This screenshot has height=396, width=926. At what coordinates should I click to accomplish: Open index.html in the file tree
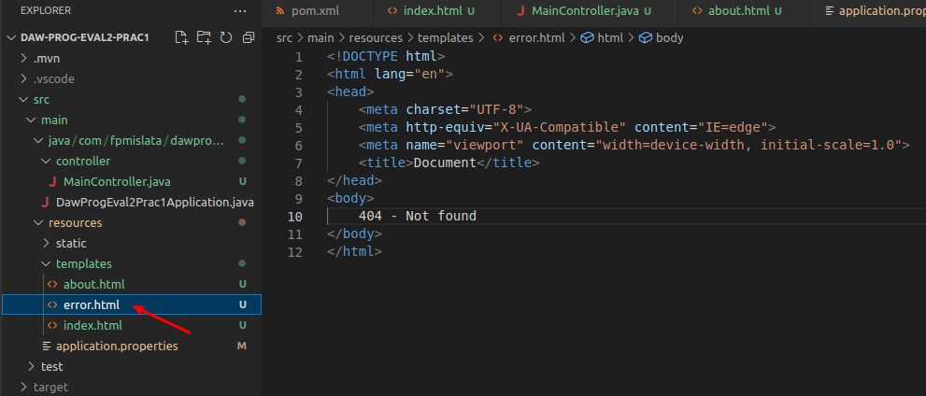click(93, 325)
